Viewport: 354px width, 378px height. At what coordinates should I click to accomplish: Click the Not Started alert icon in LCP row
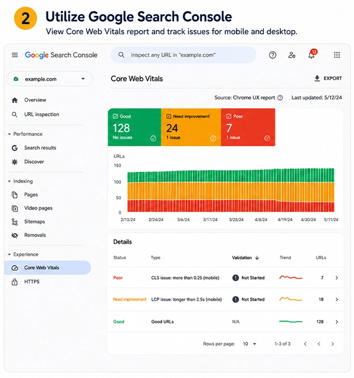(x=235, y=300)
